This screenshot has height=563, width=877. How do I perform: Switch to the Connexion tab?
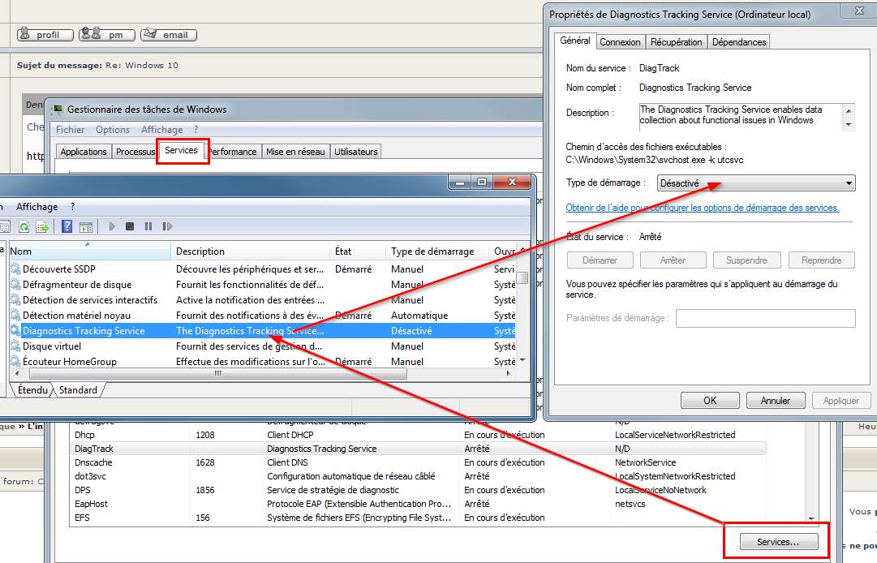[x=620, y=42]
